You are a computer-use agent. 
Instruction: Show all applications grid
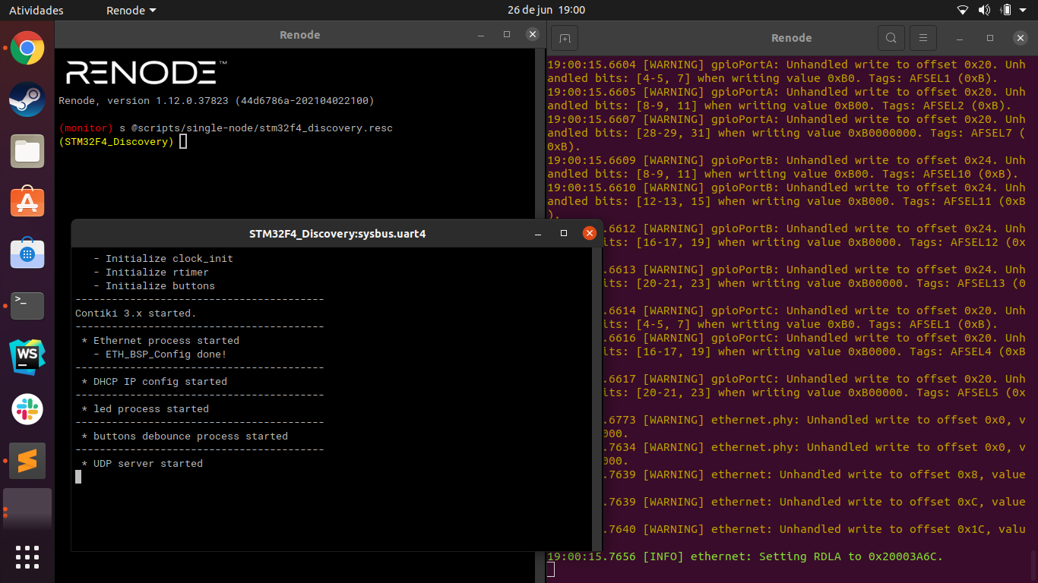point(27,556)
